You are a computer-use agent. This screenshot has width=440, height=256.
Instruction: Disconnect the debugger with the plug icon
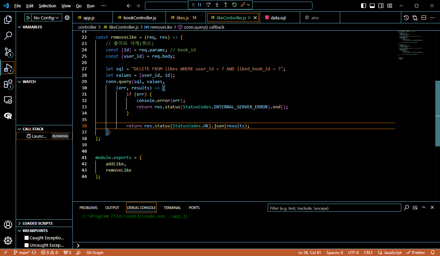[x=243, y=5]
